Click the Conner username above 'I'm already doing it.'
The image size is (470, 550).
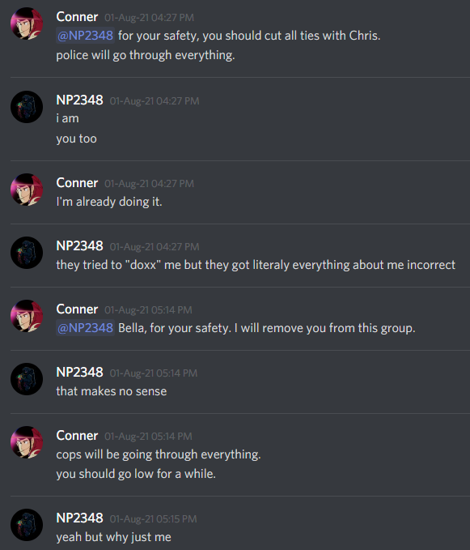pos(77,183)
